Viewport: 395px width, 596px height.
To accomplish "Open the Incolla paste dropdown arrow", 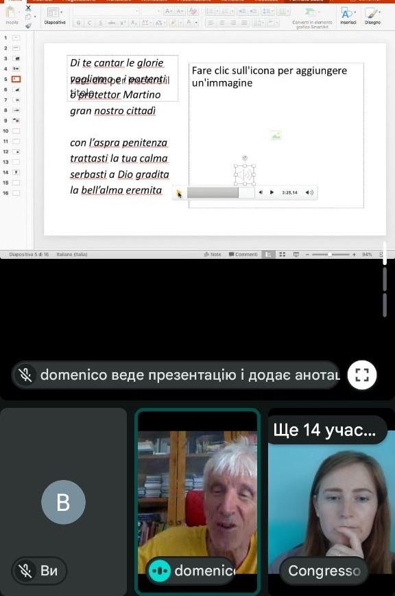I will (x=19, y=12).
